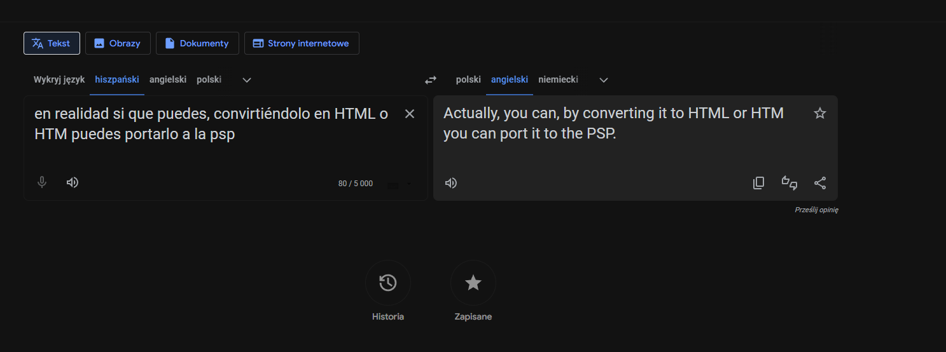This screenshot has width=946, height=352.
Task: Click the Prześlij opinię feedback link
Action: pos(816,210)
